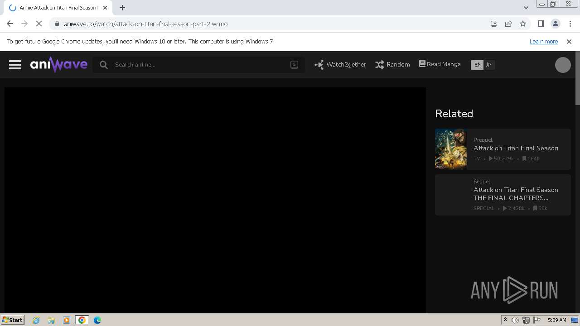Click the search shortcut key badge
The image size is (580, 326).
[x=294, y=64]
